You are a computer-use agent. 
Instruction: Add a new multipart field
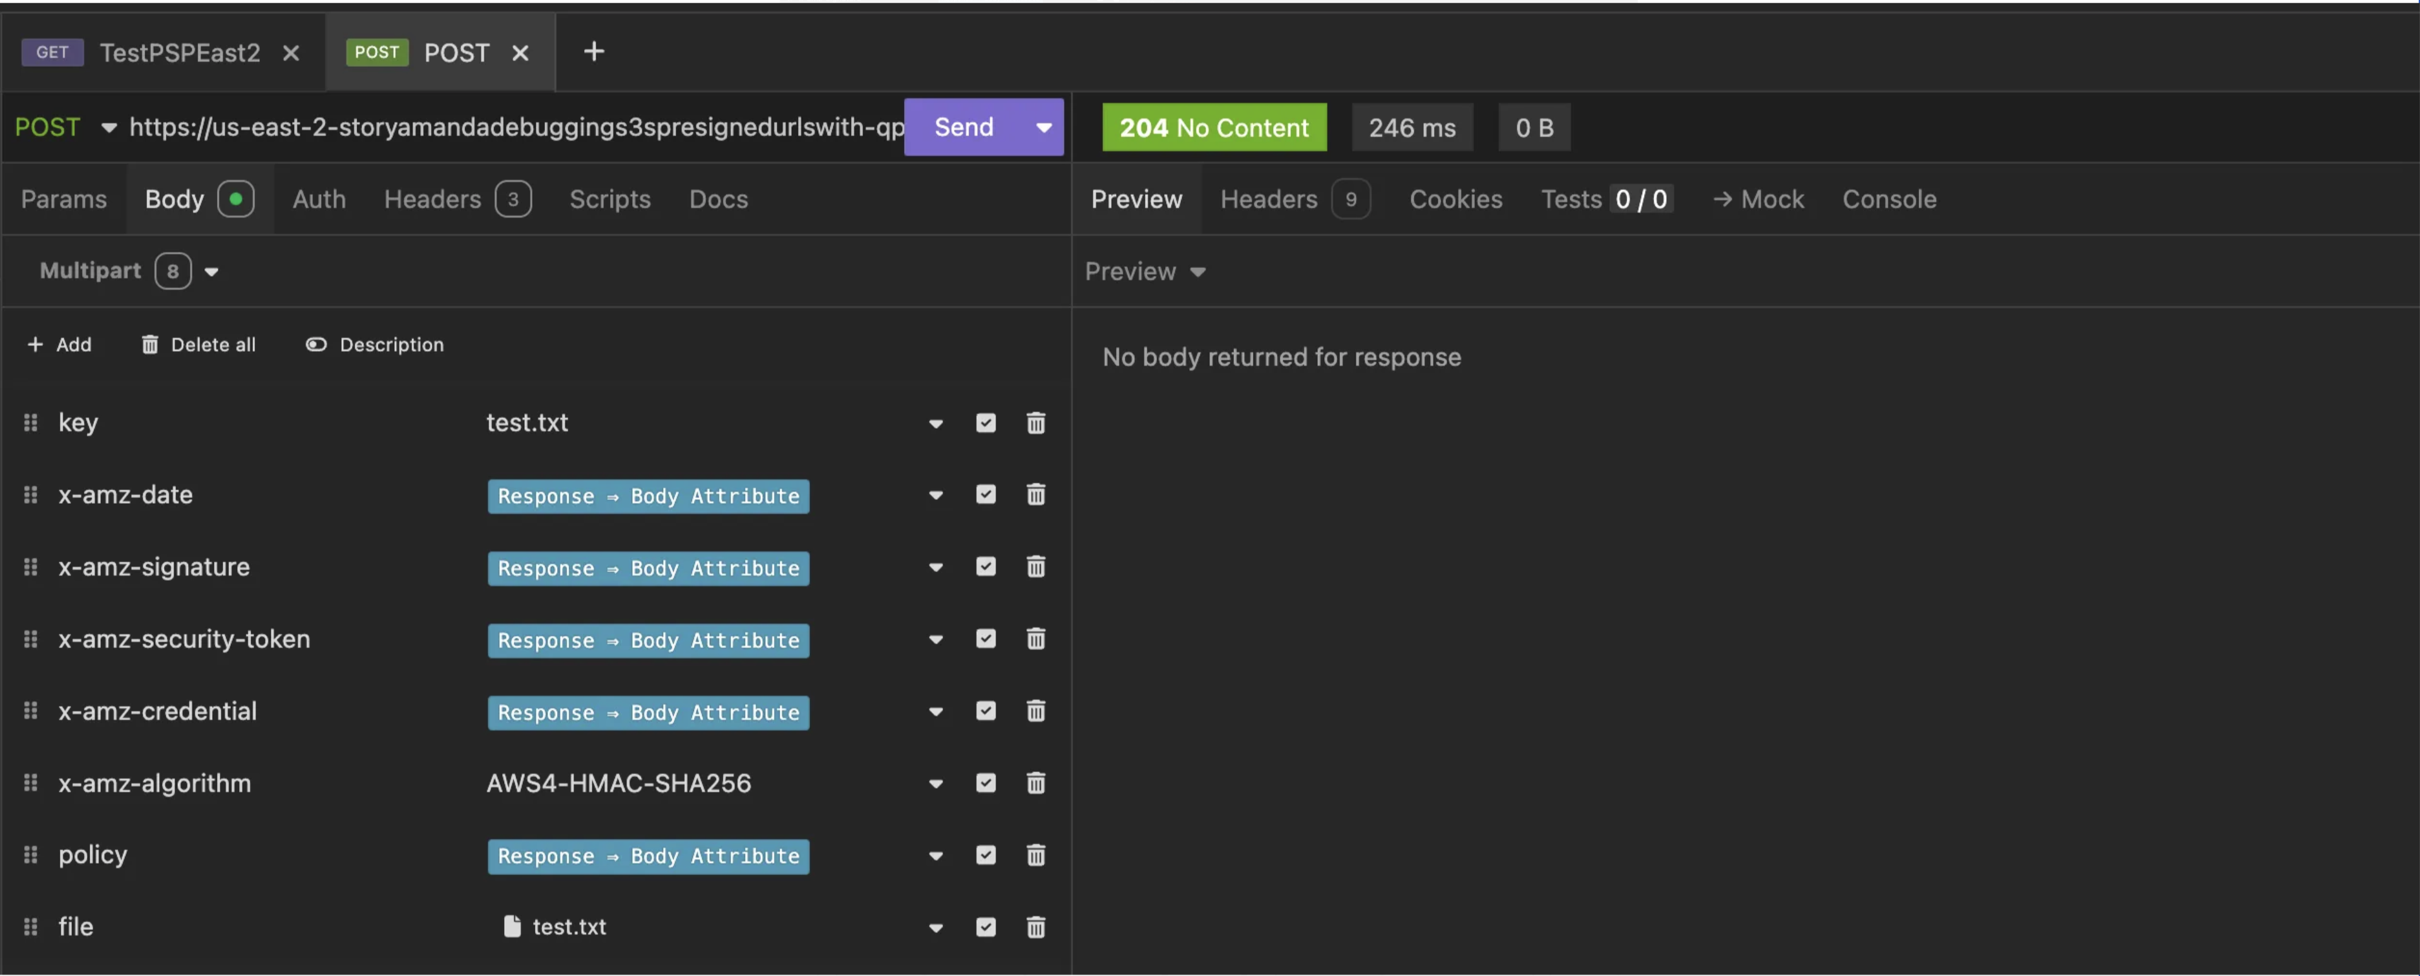click(x=59, y=344)
